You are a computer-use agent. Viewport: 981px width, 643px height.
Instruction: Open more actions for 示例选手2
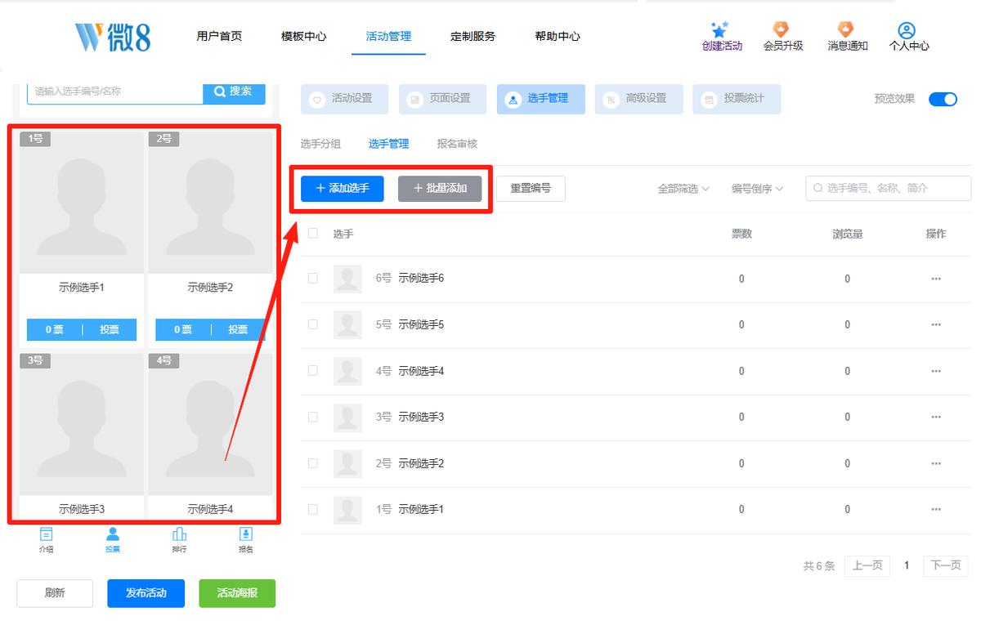936,463
